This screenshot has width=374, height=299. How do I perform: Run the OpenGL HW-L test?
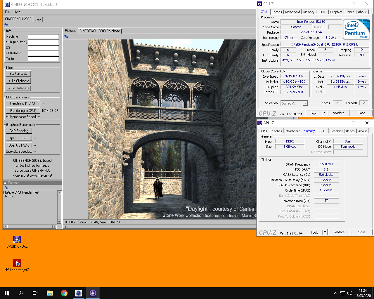[19, 145]
